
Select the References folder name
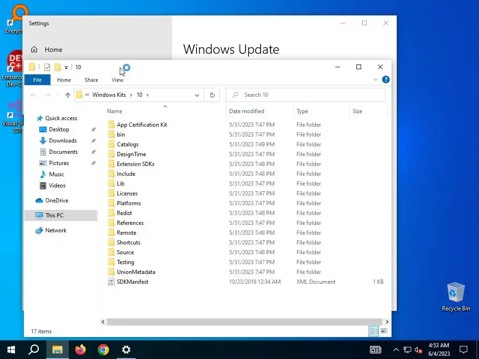pyautogui.click(x=130, y=223)
